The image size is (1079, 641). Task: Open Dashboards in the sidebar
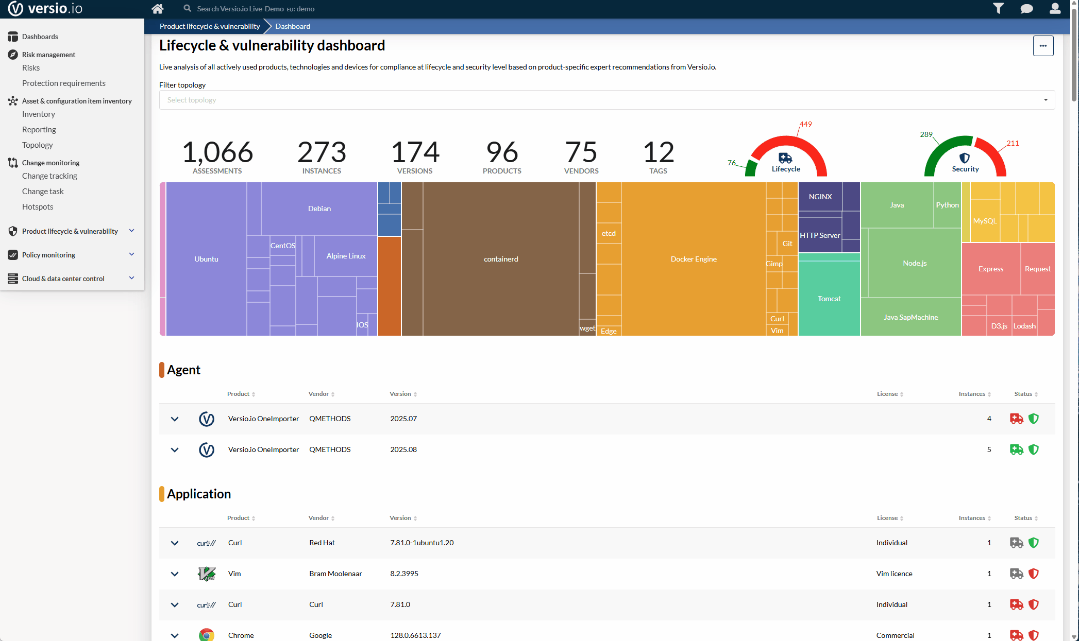pyautogui.click(x=40, y=37)
